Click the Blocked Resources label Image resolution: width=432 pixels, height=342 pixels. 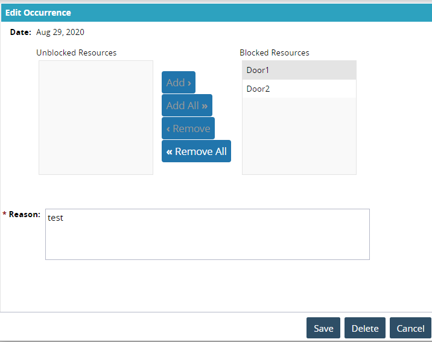tap(275, 52)
